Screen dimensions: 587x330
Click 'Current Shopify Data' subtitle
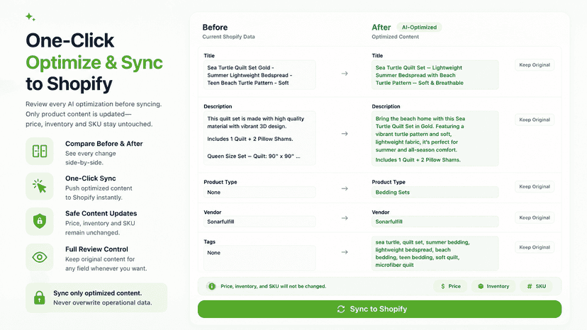[228, 37]
